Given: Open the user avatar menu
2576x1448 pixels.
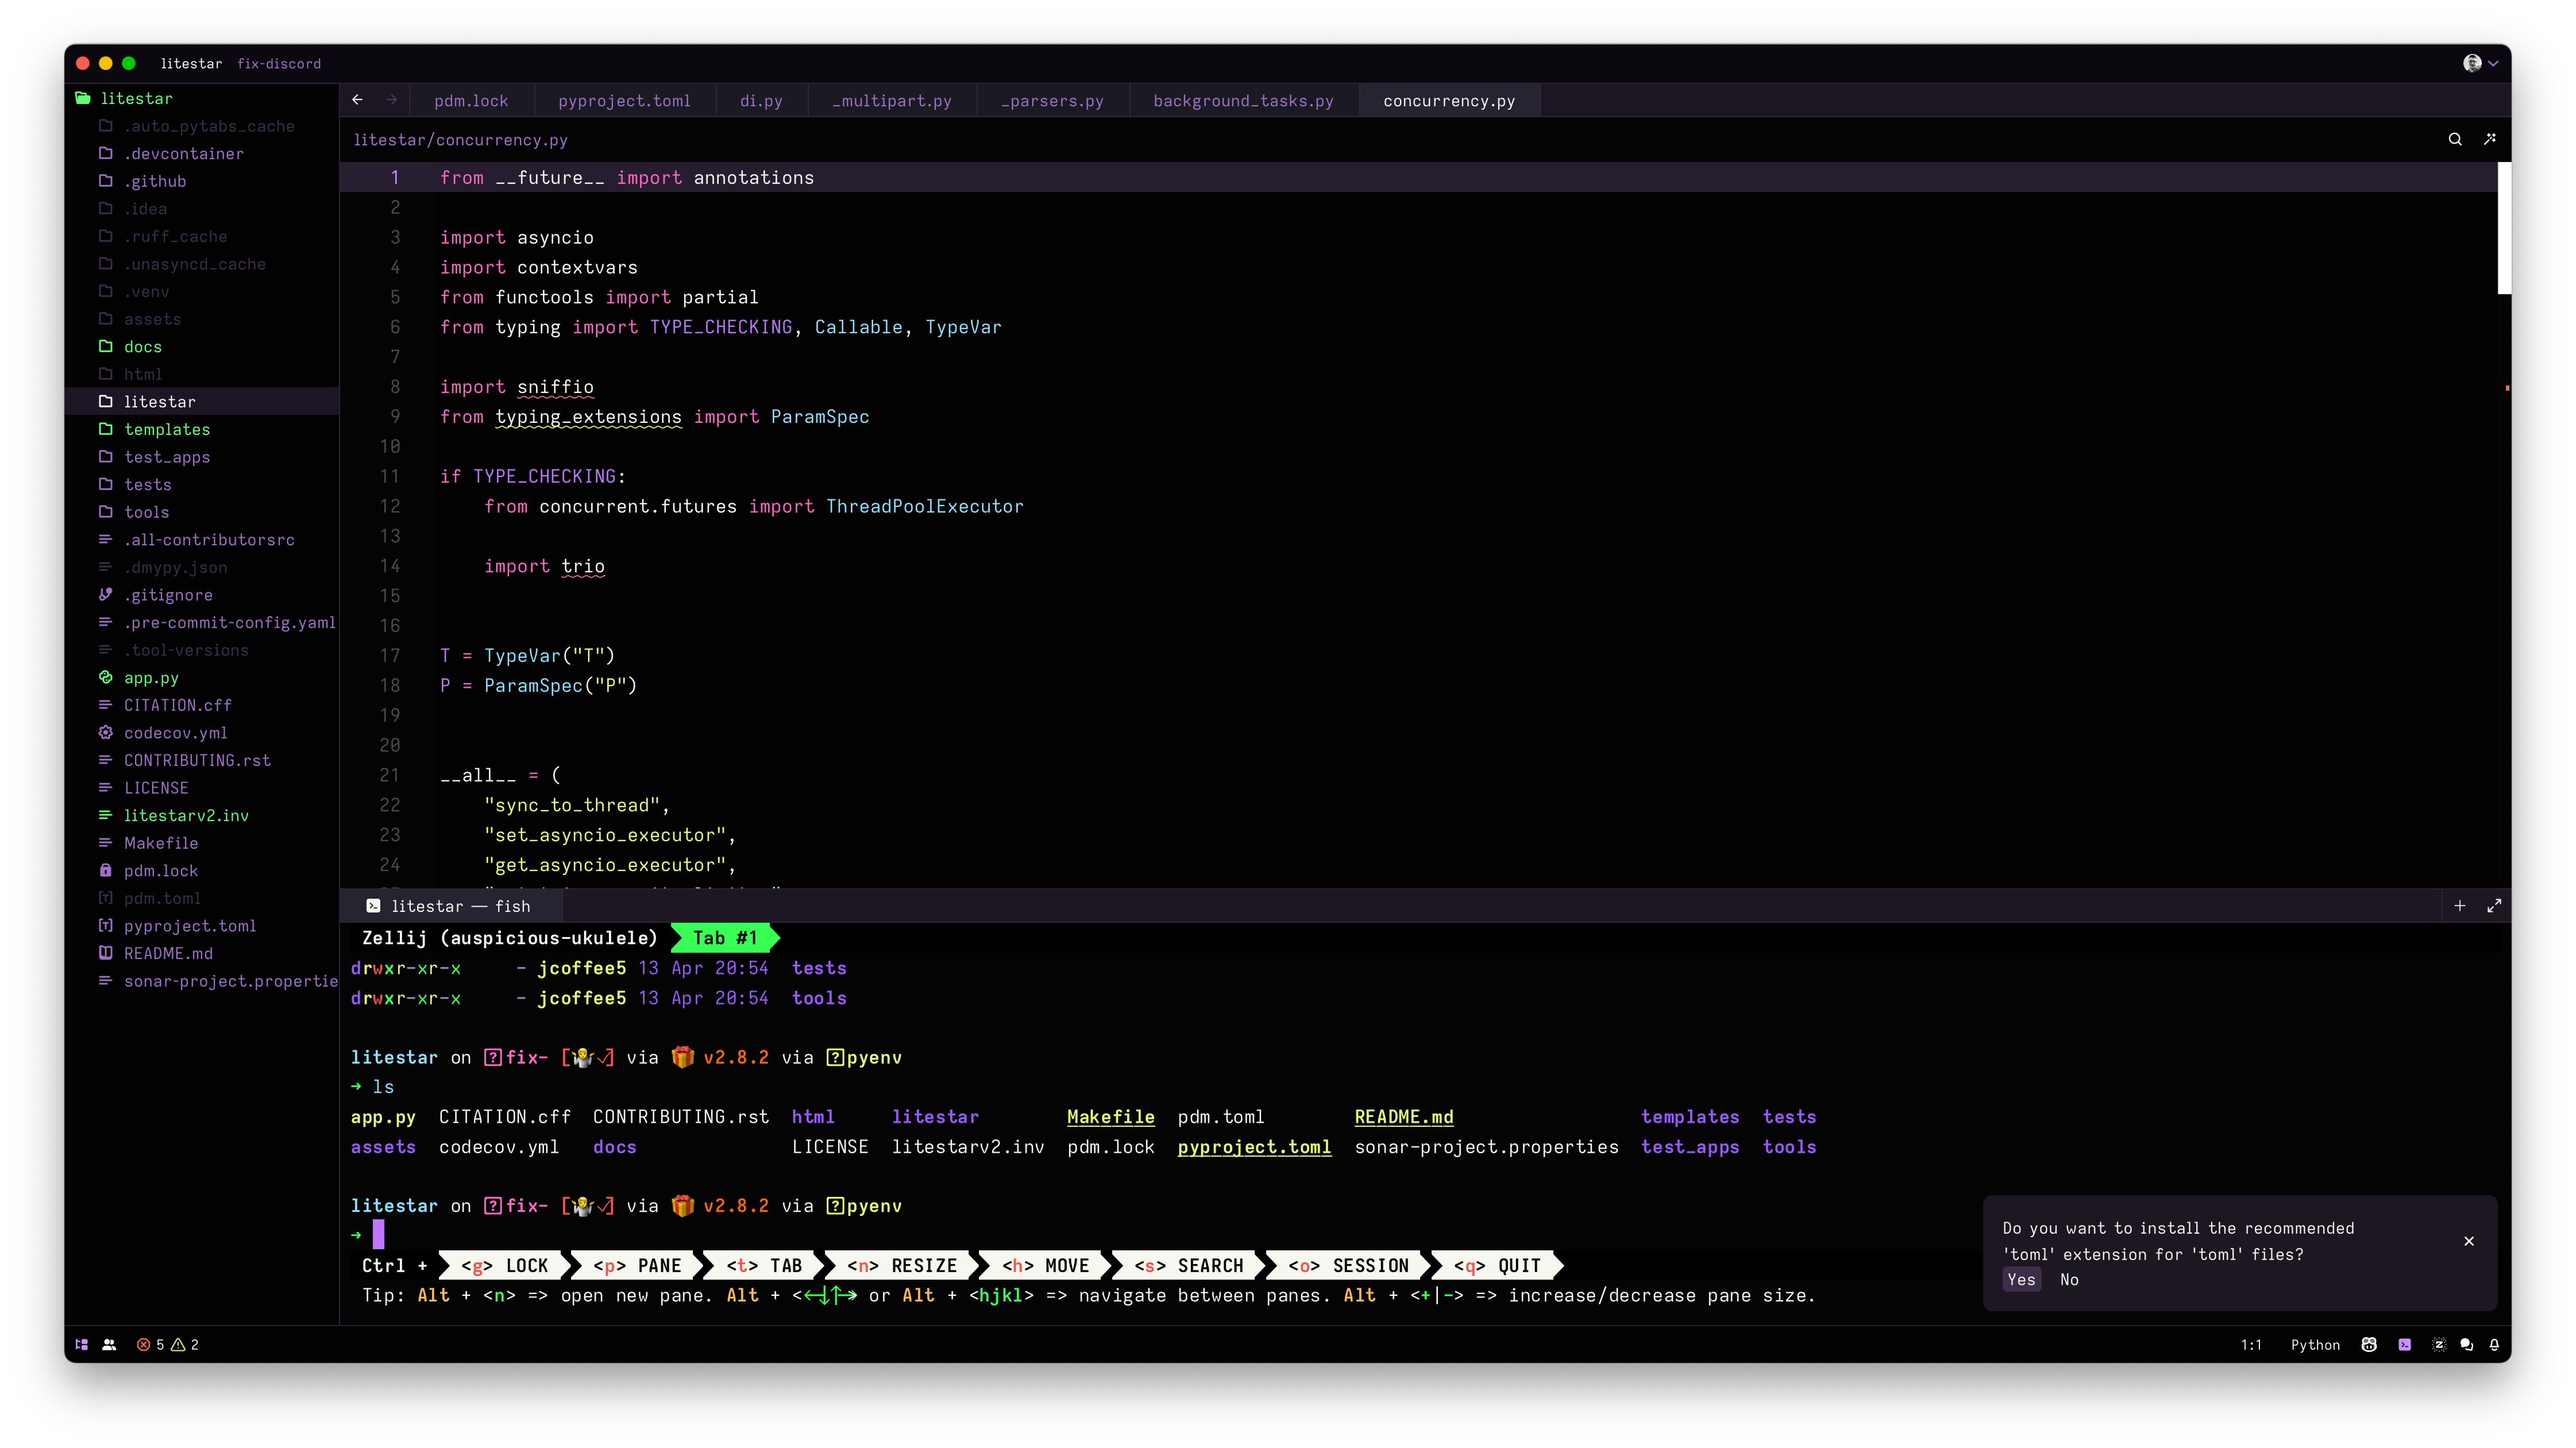Looking at the screenshot, I should [2480, 63].
